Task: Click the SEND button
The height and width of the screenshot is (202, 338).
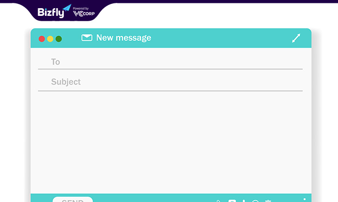Action: (x=72, y=200)
